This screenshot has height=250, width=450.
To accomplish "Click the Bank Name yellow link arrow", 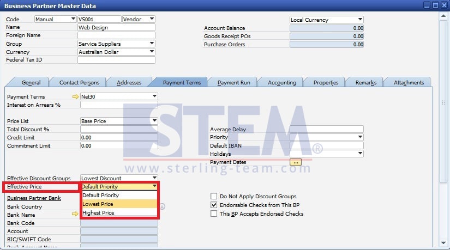I will coord(75,214).
